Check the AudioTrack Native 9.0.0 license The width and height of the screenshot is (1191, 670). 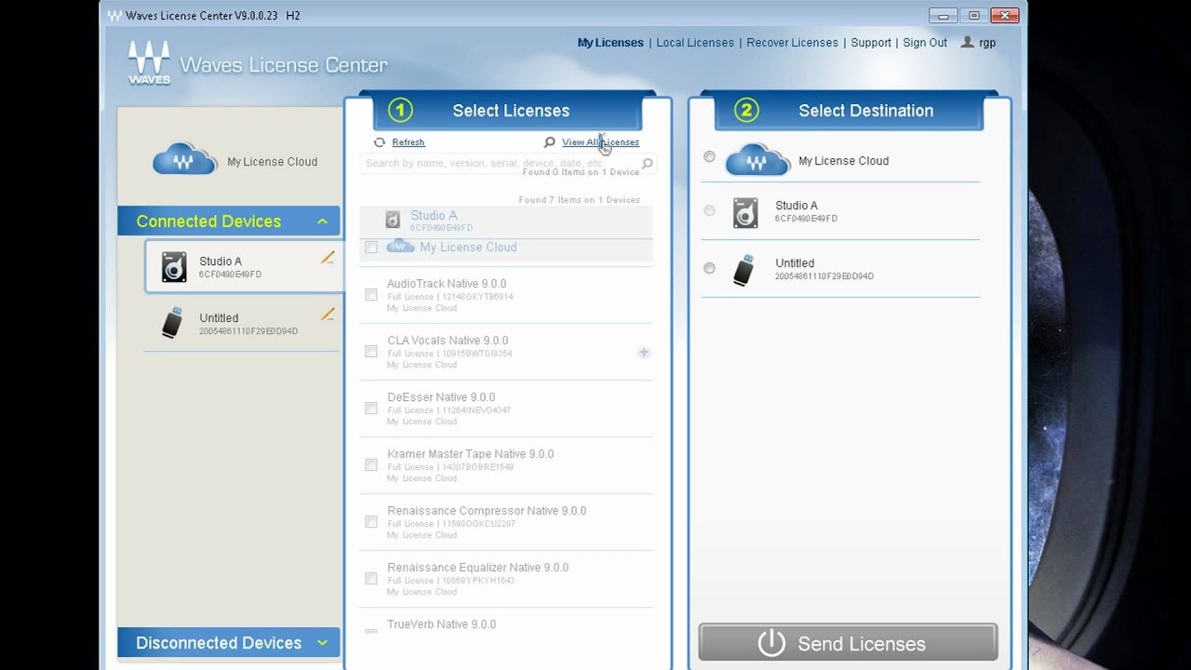coord(371,295)
